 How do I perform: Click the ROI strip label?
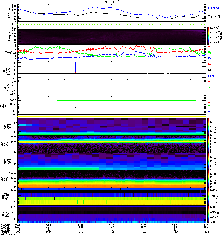12,24
